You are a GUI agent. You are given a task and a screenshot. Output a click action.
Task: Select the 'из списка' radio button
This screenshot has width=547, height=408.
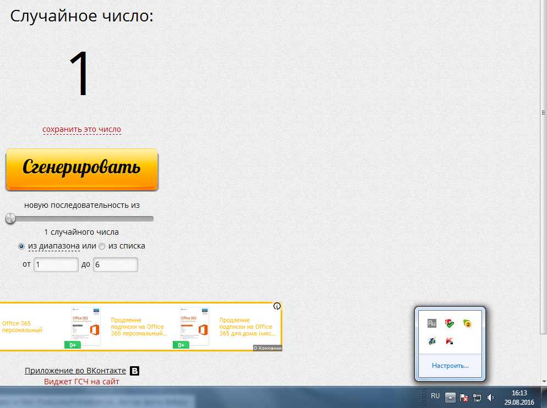(102, 246)
